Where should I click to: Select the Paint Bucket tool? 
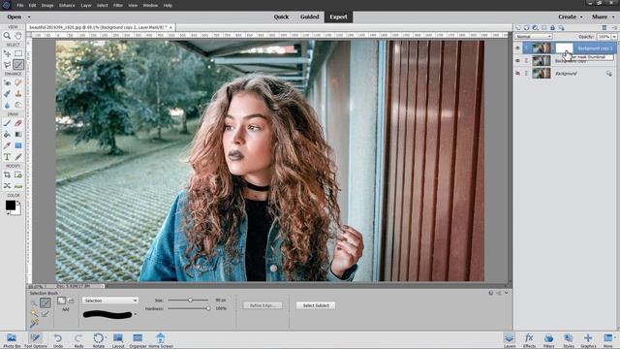click(x=7, y=134)
